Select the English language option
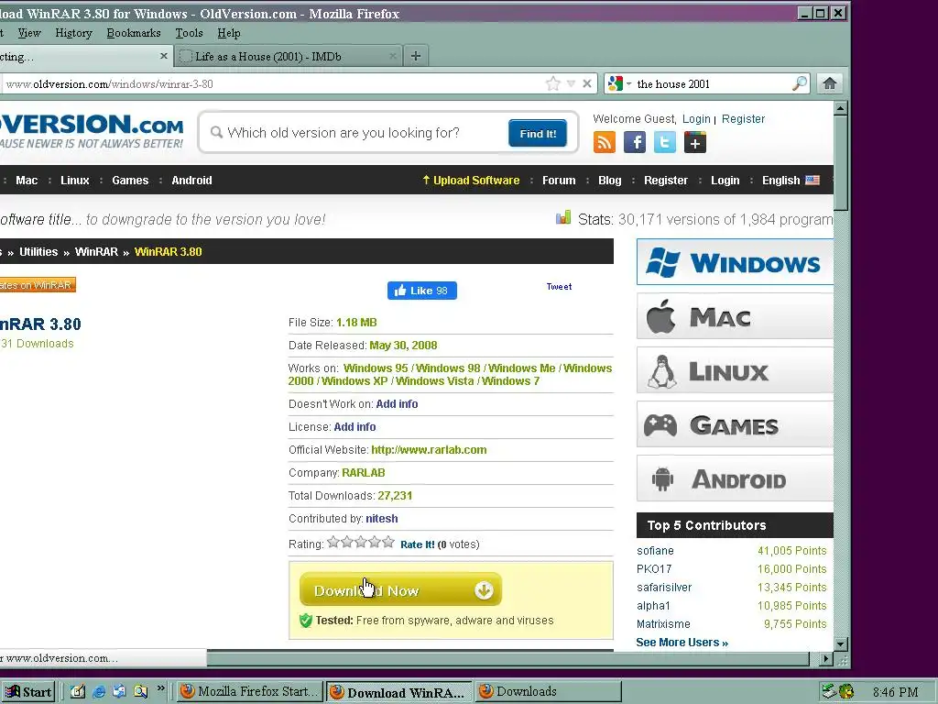 click(x=791, y=181)
